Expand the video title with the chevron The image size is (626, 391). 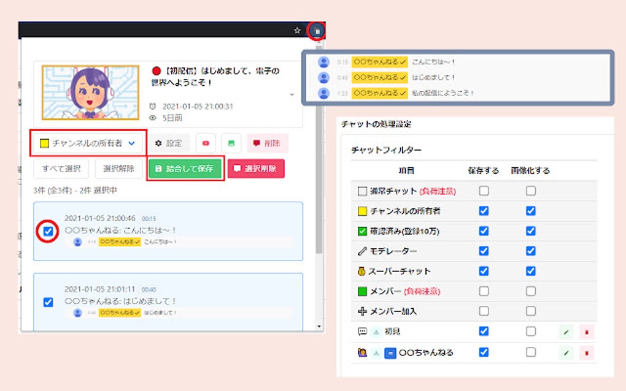coord(292,95)
